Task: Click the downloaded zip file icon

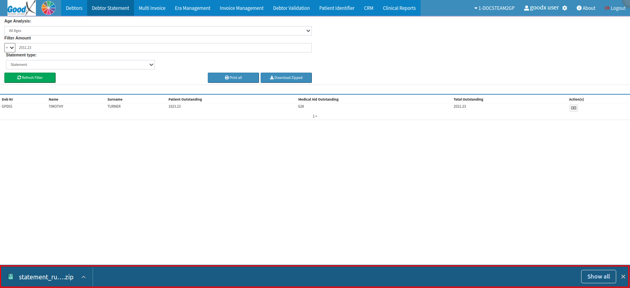Action: [11, 277]
